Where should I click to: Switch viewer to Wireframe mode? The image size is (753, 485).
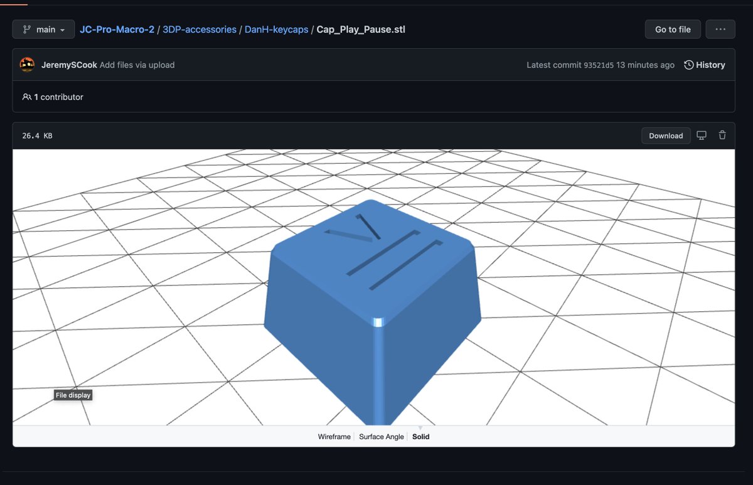[334, 437]
